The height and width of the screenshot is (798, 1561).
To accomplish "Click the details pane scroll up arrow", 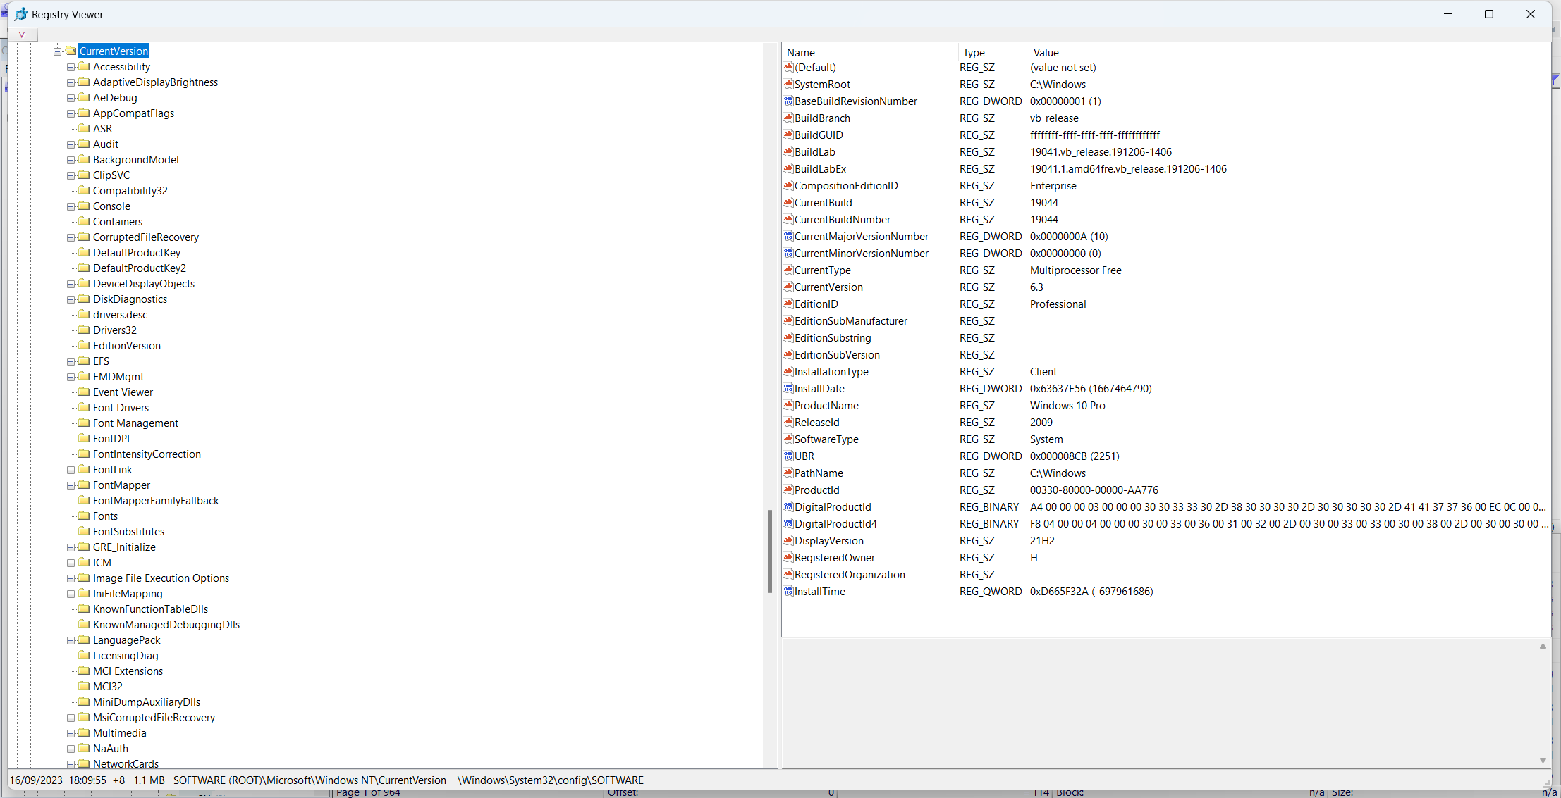I will (x=1543, y=646).
